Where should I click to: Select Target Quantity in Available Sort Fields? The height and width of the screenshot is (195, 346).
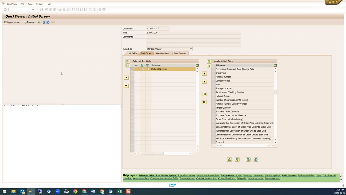click(x=223, y=108)
